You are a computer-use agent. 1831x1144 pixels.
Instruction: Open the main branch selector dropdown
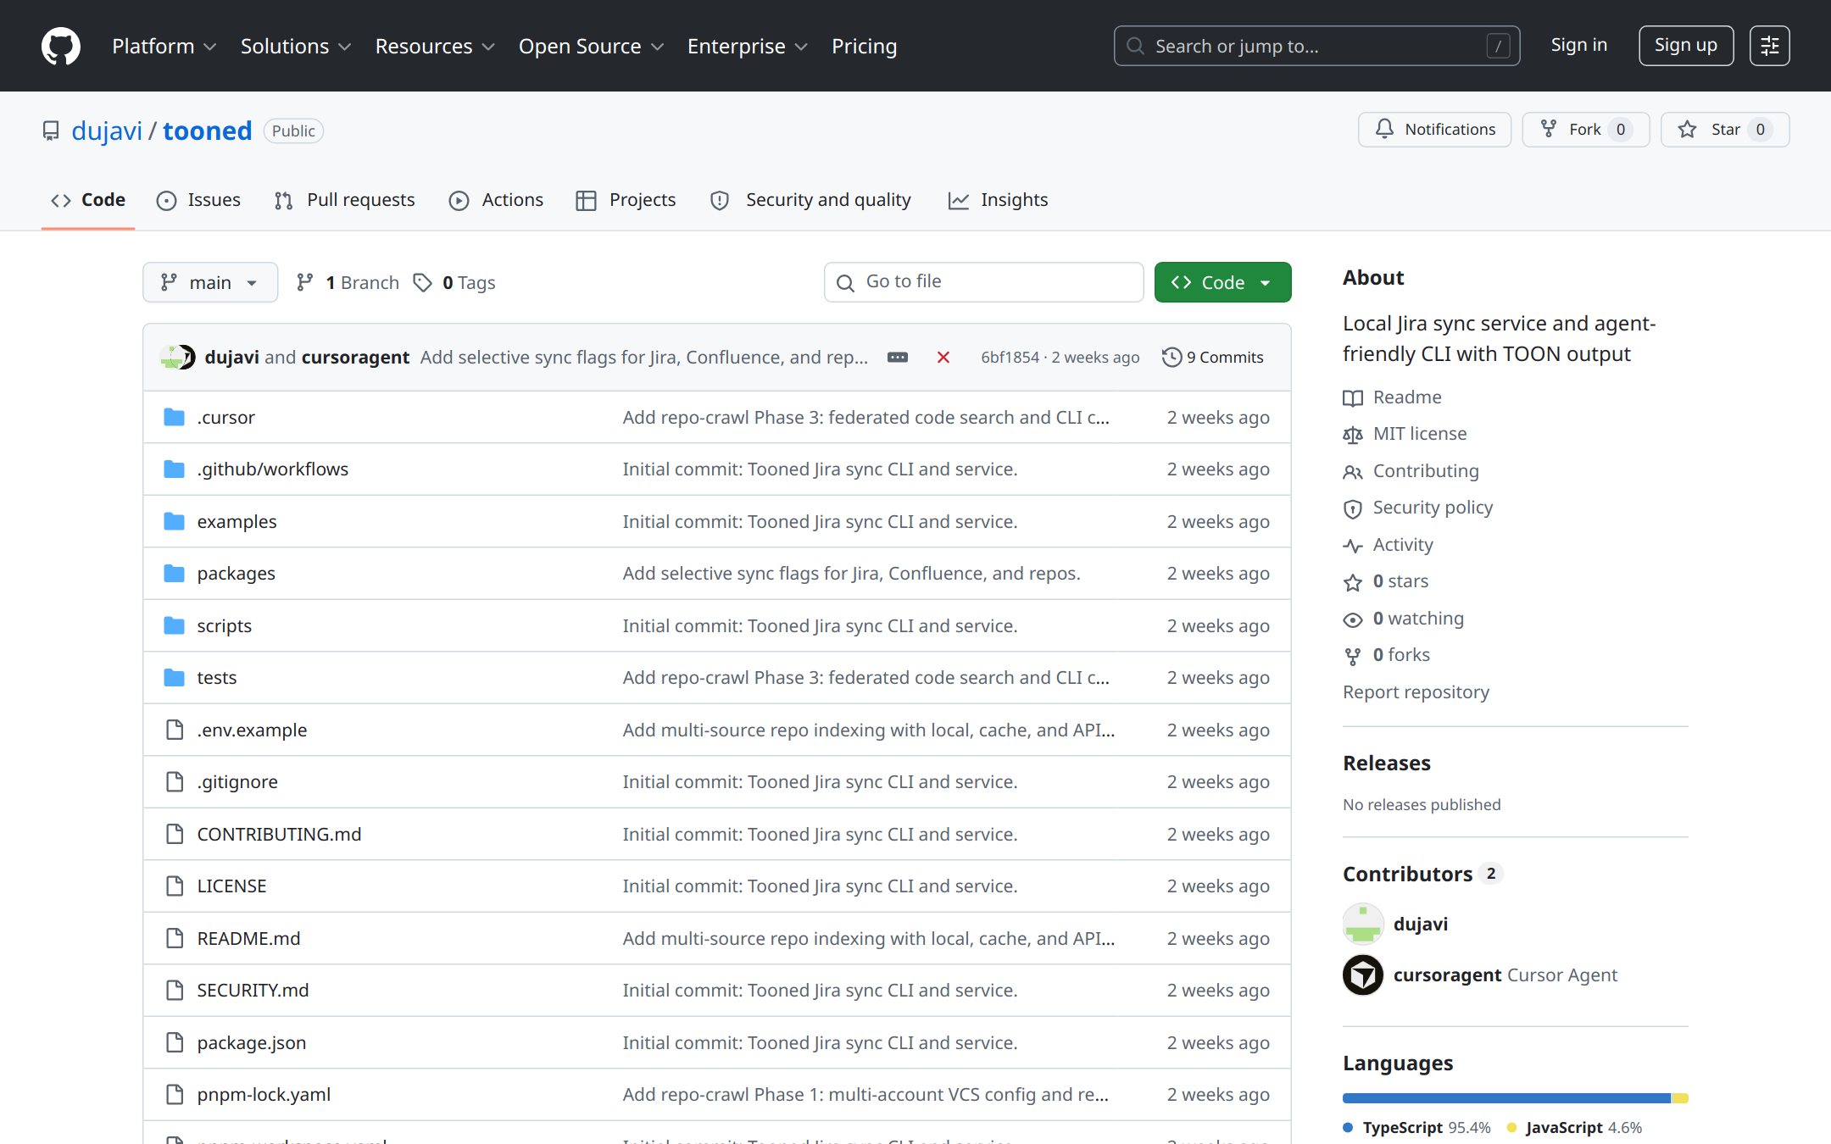click(x=210, y=282)
